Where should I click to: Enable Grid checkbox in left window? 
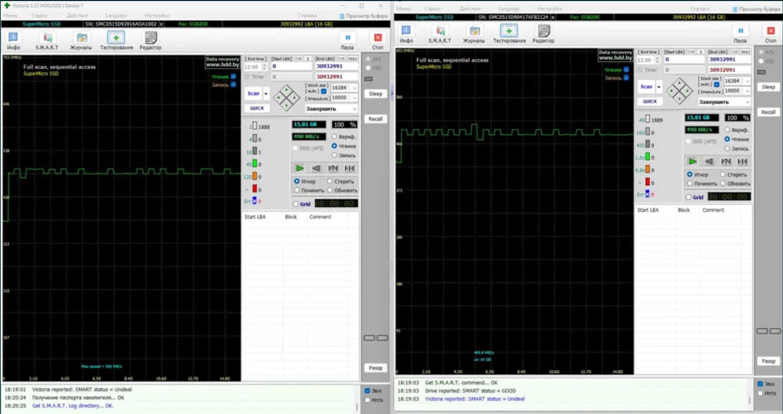click(296, 204)
